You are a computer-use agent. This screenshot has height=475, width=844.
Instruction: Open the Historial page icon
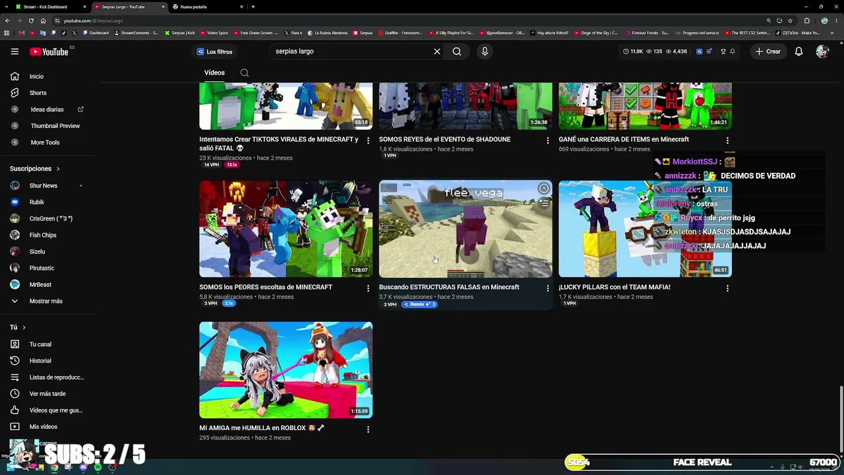tap(15, 361)
